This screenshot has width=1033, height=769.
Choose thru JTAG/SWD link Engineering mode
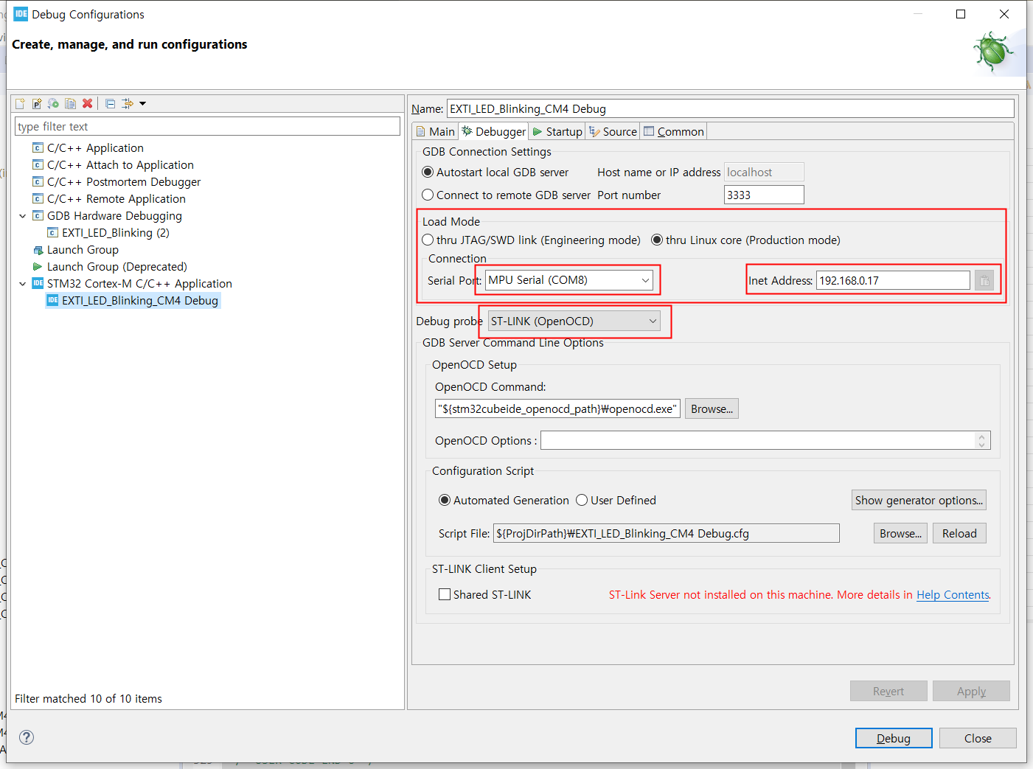point(428,240)
